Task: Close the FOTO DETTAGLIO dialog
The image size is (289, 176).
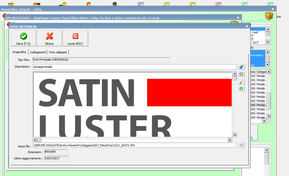Action: (247, 26)
